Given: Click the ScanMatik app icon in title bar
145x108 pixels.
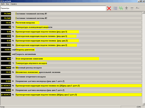Looking at the screenshot, I should [x=1, y=1].
